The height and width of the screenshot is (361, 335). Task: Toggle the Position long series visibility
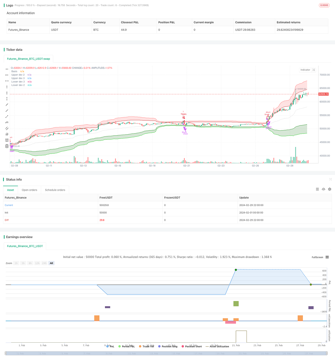(x=168, y=346)
